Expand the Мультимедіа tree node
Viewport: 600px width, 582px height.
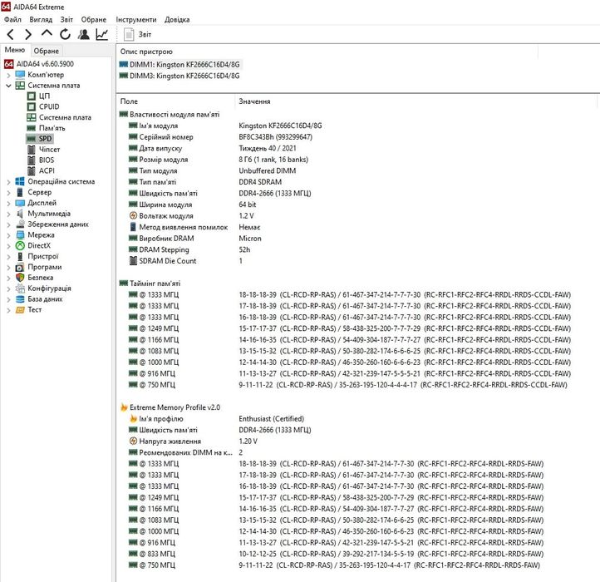click(x=8, y=214)
